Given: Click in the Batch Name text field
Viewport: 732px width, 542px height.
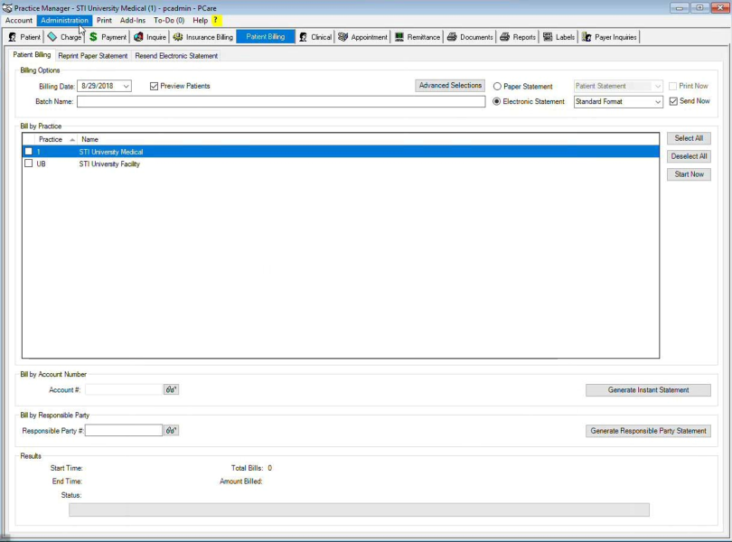Looking at the screenshot, I should (280, 102).
